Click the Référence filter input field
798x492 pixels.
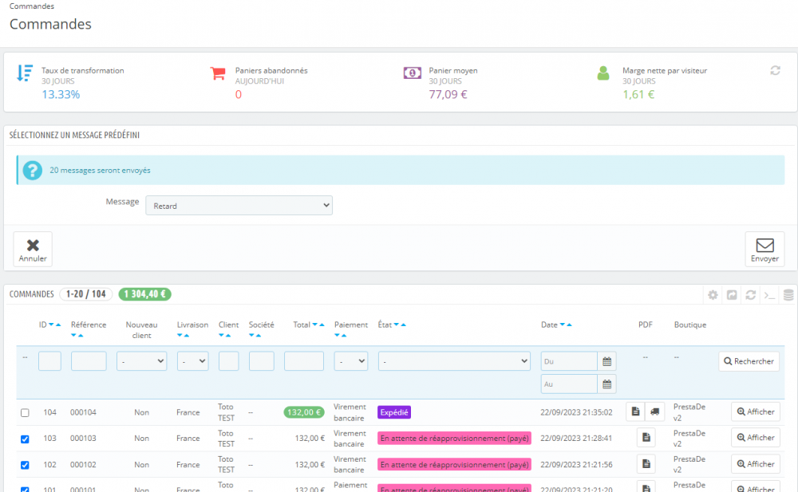click(89, 361)
